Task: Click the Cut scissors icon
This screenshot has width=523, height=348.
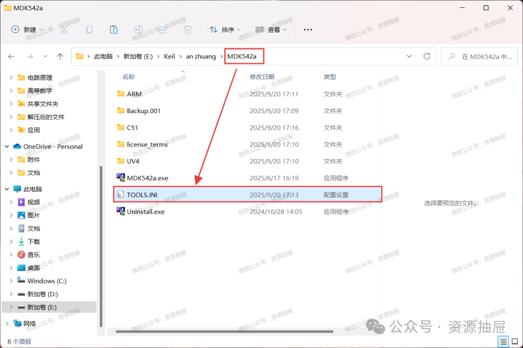Action: pyautogui.click(x=64, y=29)
